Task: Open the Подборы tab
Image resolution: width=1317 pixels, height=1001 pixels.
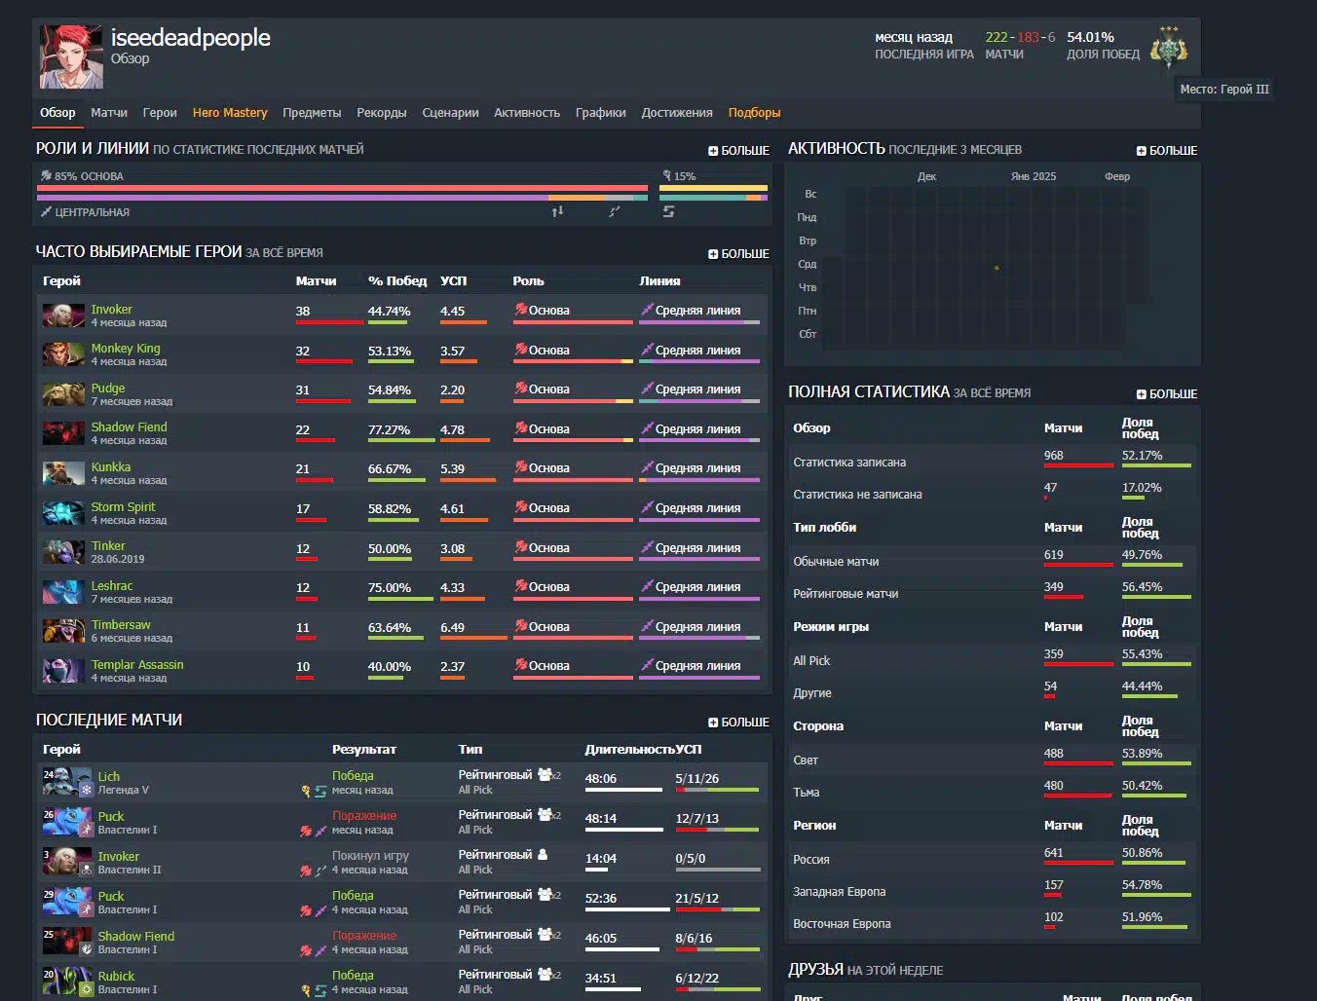Action: coord(755,113)
